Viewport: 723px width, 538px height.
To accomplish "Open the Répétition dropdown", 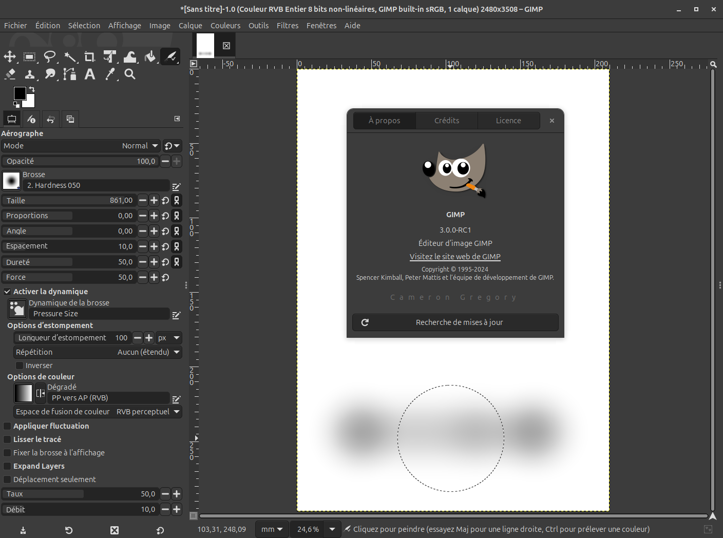I will coord(98,352).
